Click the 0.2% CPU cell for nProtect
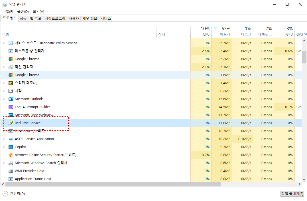Image resolution: width=307 pixels, height=201 pixels. coord(201,155)
